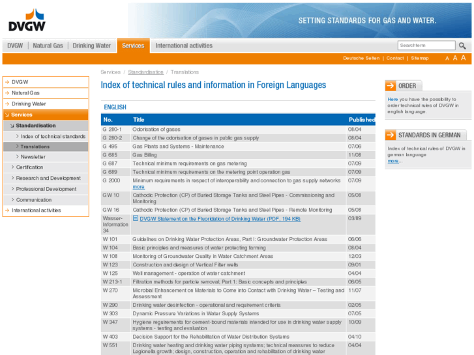Collapse the Standardisation sidebar item
Viewport: 474px width, 355px height.
click(46, 126)
